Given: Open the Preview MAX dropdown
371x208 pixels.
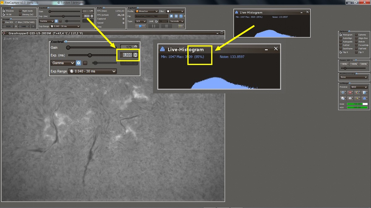Looking at the screenshot, I should tap(359, 87).
